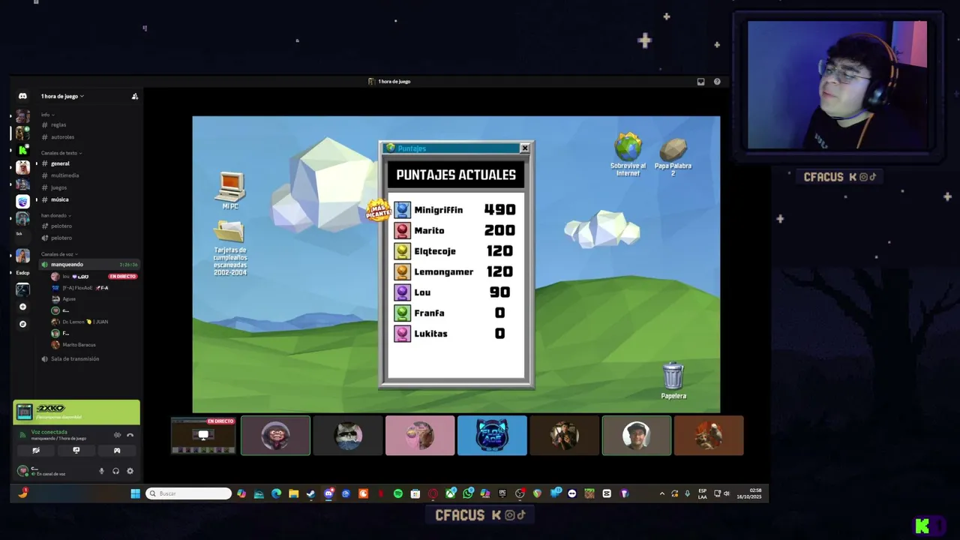Open the Mi PC desktop icon in game
The width and height of the screenshot is (960, 540).
tap(230, 190)
